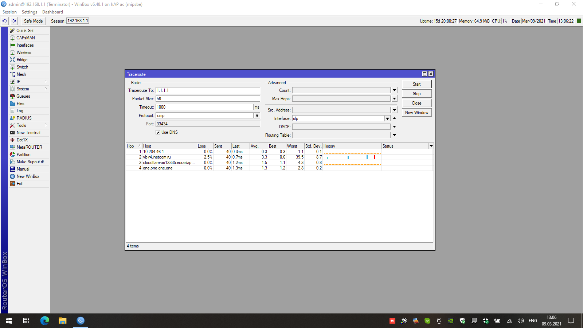Expand the DSCP field arrow
Screen dimensions: 583x328
(394, 127)
